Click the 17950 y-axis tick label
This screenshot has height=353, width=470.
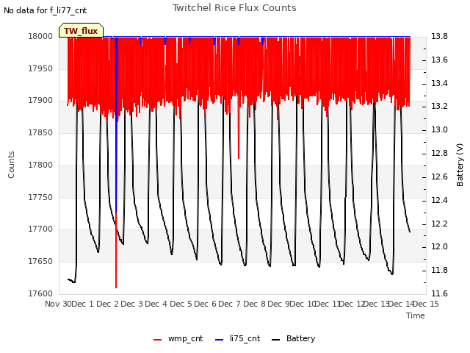tap(40, 68)
